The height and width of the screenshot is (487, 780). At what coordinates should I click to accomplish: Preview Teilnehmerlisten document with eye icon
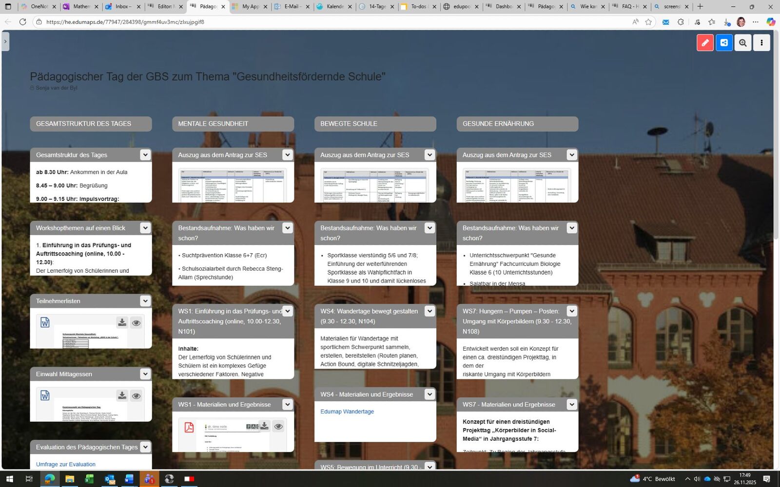(136, 322)
